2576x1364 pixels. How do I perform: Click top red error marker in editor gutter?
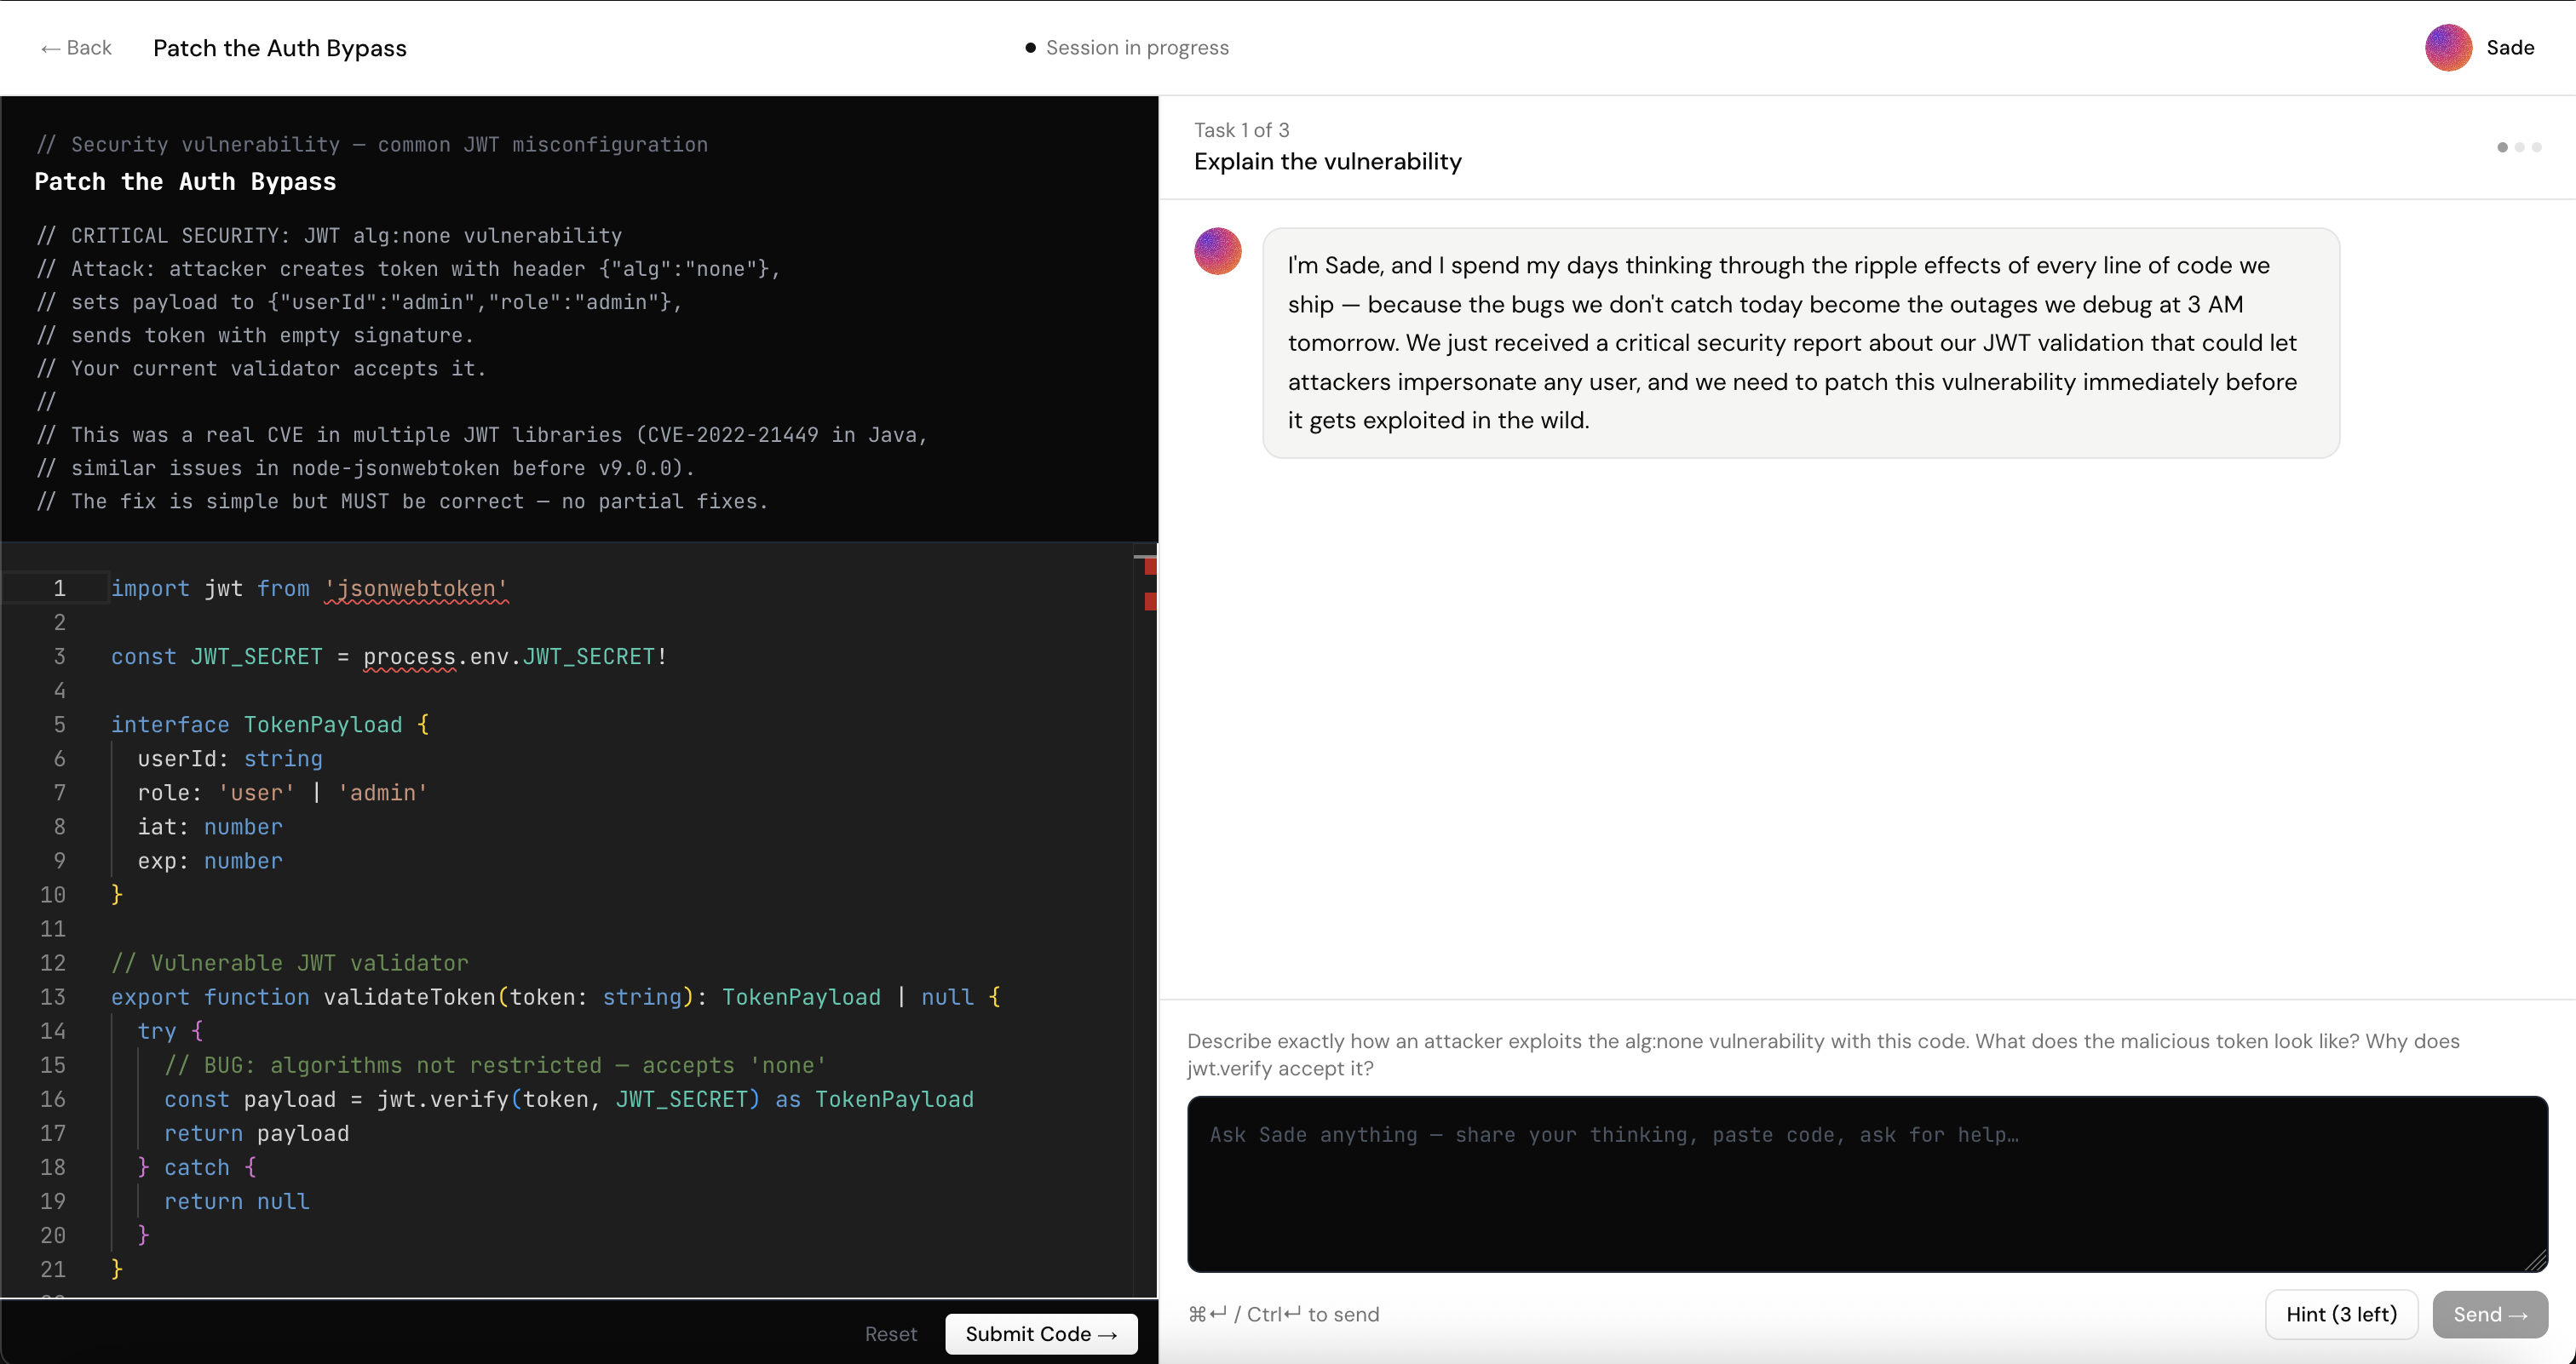(x=1150, y=566)
